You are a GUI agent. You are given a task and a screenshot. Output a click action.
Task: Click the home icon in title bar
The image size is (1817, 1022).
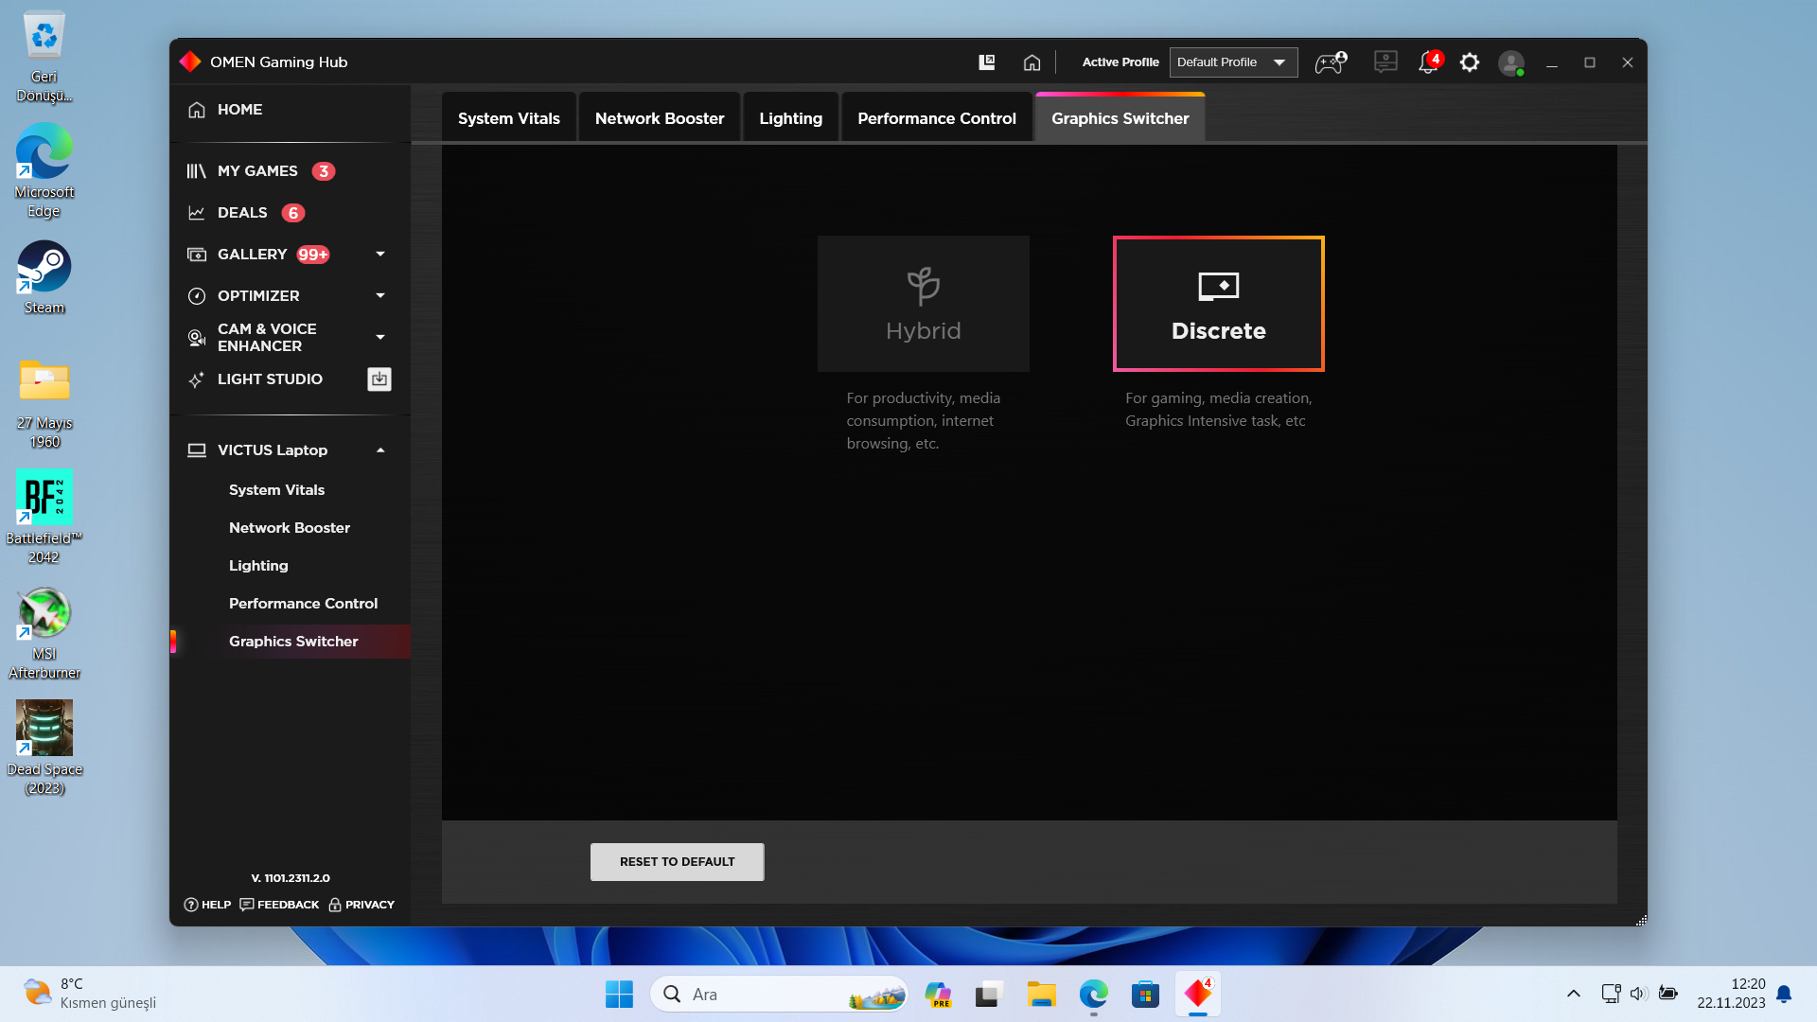coord(1032,62)
